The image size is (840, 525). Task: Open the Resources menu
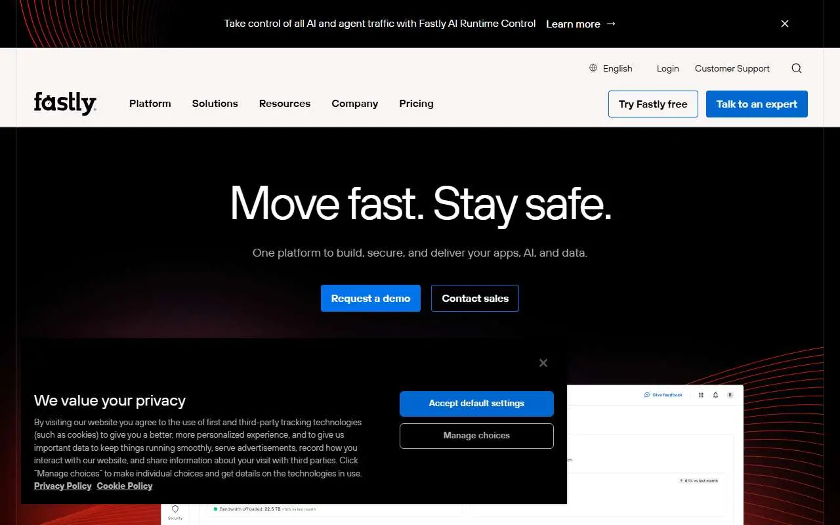(285, 104)
